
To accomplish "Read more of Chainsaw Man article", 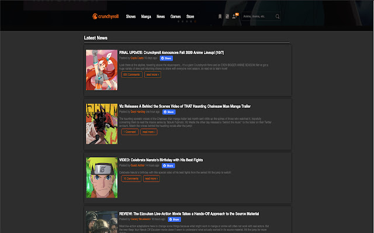I will pyautogui.click(x=149, y=132).
